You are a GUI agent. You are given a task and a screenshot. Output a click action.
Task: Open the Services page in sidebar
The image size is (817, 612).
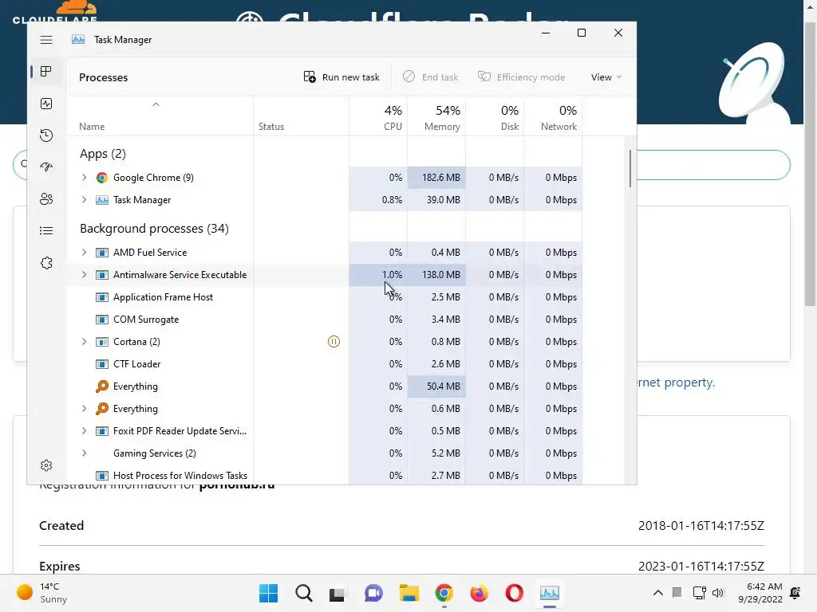click(46, 263)
